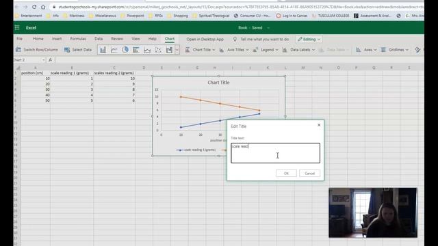Image resolution: width=438 pixels, height=246 pixels.
Task: Open the Entertainment bookmarks folder
Action: pyautogui.click(x=29, y=16)
